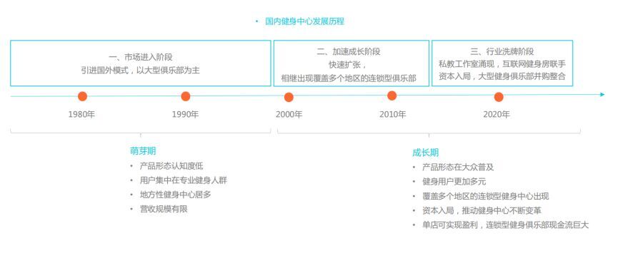The image size is (618, 263).
Task: Click the year label 2020年
Action: [x=497, y=115]
